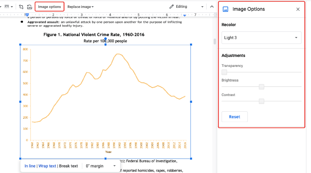Hide the menus with the up chevron

click(212, 7)
